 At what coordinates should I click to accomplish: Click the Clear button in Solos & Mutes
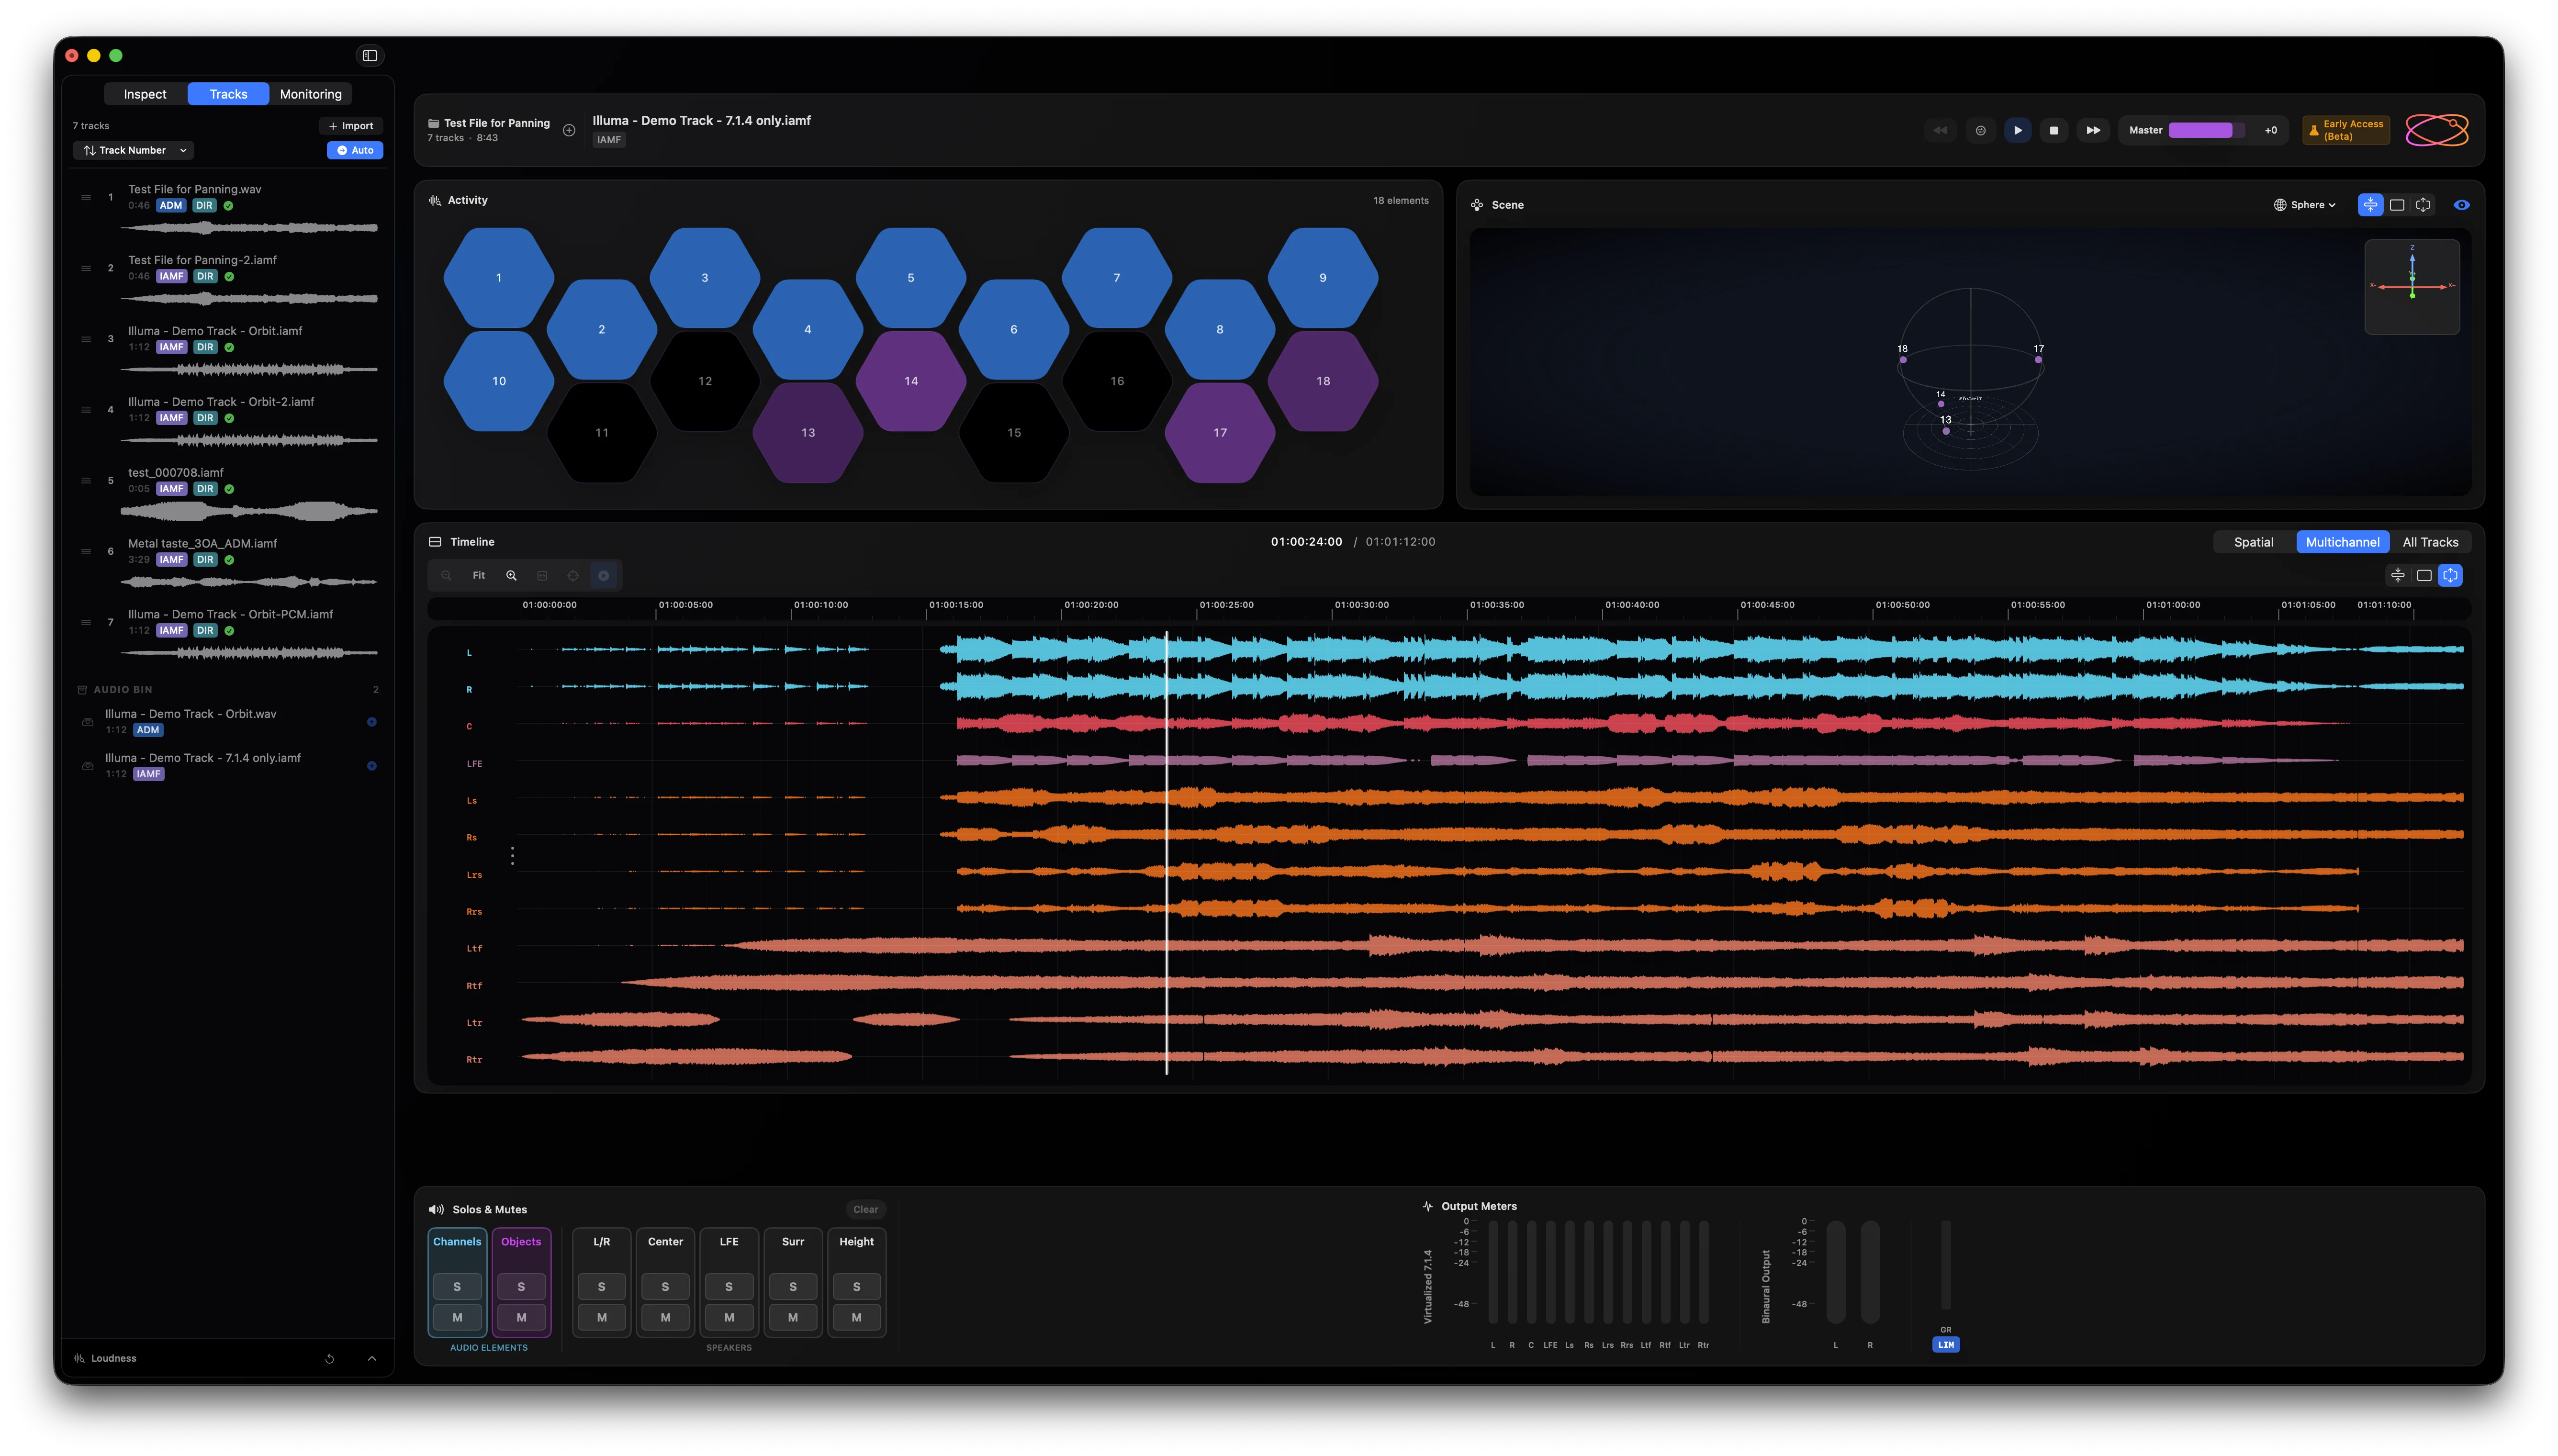coord(865,1209)
